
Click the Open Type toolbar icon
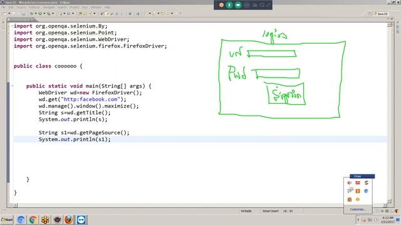(80, 14)
